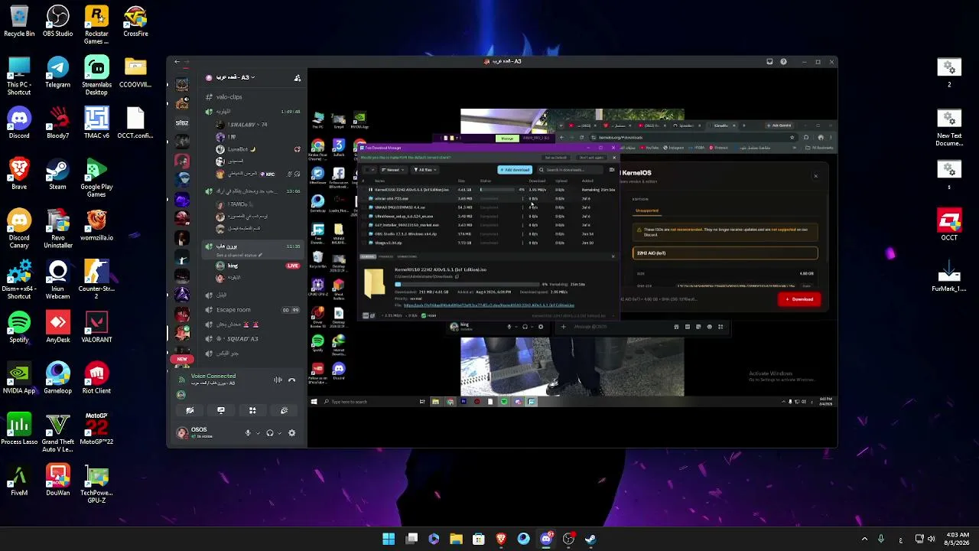Image resolution: width=979 pixels, height=551 pixels.
Task: Open the taskbar clock and date
Action: click(x=957, y=539)
